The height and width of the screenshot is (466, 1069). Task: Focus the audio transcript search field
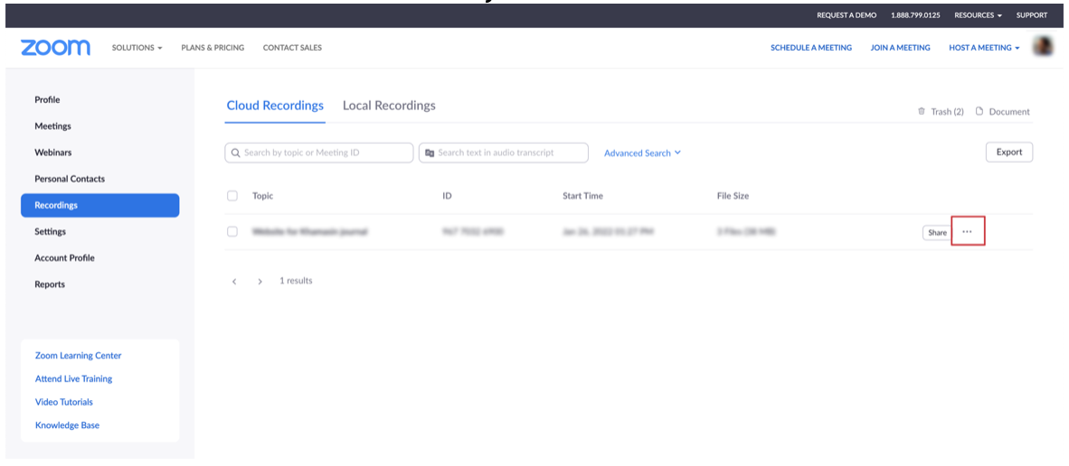tap(504, 153)
